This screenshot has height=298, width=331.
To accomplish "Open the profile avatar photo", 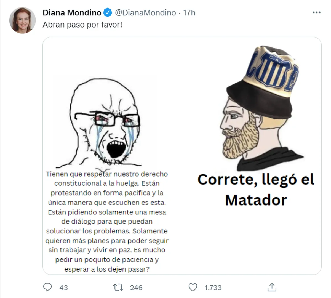I will tap(22, 20).
